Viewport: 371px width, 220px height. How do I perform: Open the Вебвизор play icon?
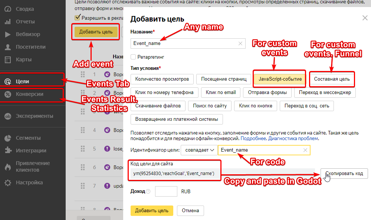click(7, 34)
